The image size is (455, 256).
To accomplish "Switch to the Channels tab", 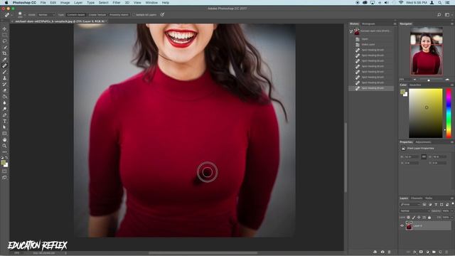I will tap(417, 198).
